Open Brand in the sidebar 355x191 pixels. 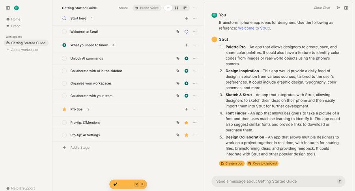(x=13, y=26)
